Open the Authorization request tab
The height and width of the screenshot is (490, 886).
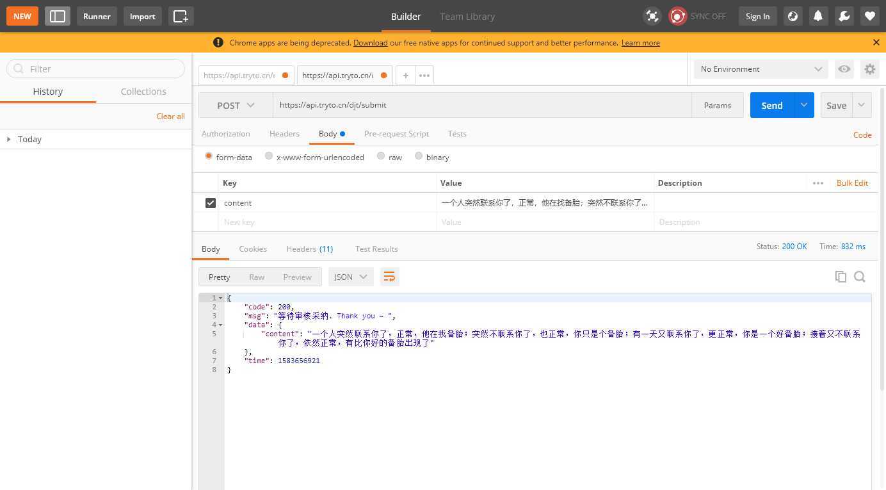click(226, 133)
